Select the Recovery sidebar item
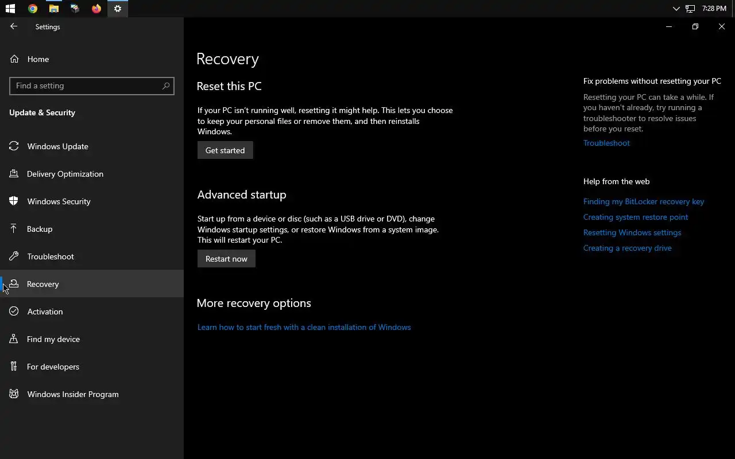The height and width of the screenshot is (459, 735). (92, 284)
